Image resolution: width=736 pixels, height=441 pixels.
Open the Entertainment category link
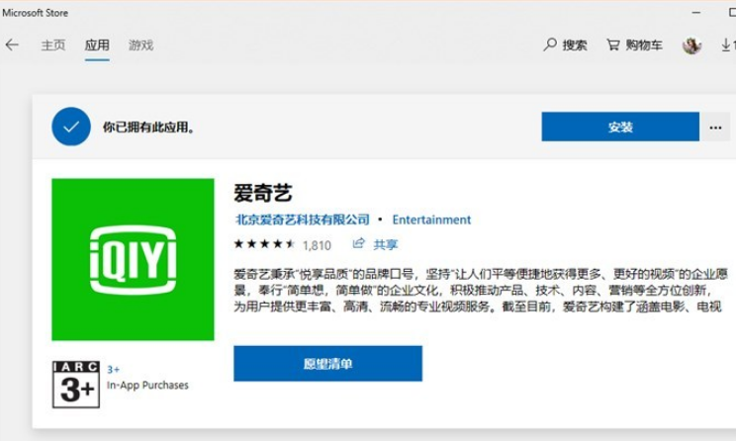click(431, 220)
